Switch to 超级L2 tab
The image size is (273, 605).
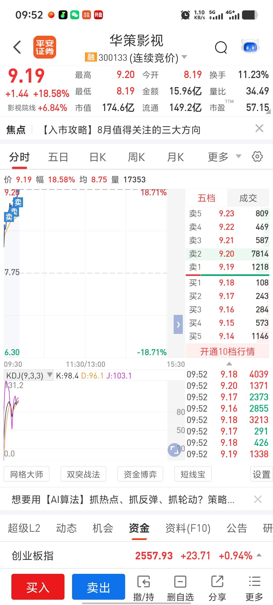point(24,528)
